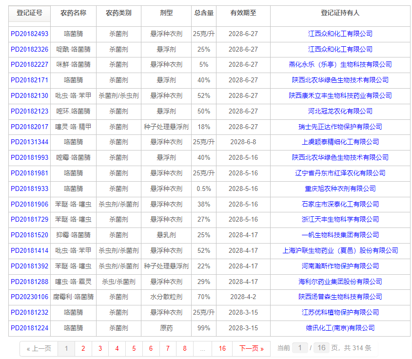
Task: Open the PD20182130 registration link
Action: click(x=29, y=96)
